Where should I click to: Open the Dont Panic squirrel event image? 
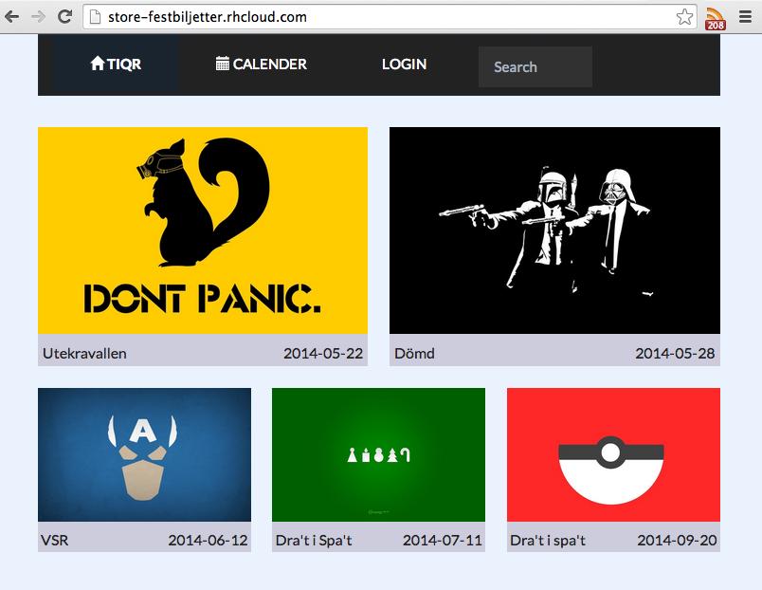203,230
